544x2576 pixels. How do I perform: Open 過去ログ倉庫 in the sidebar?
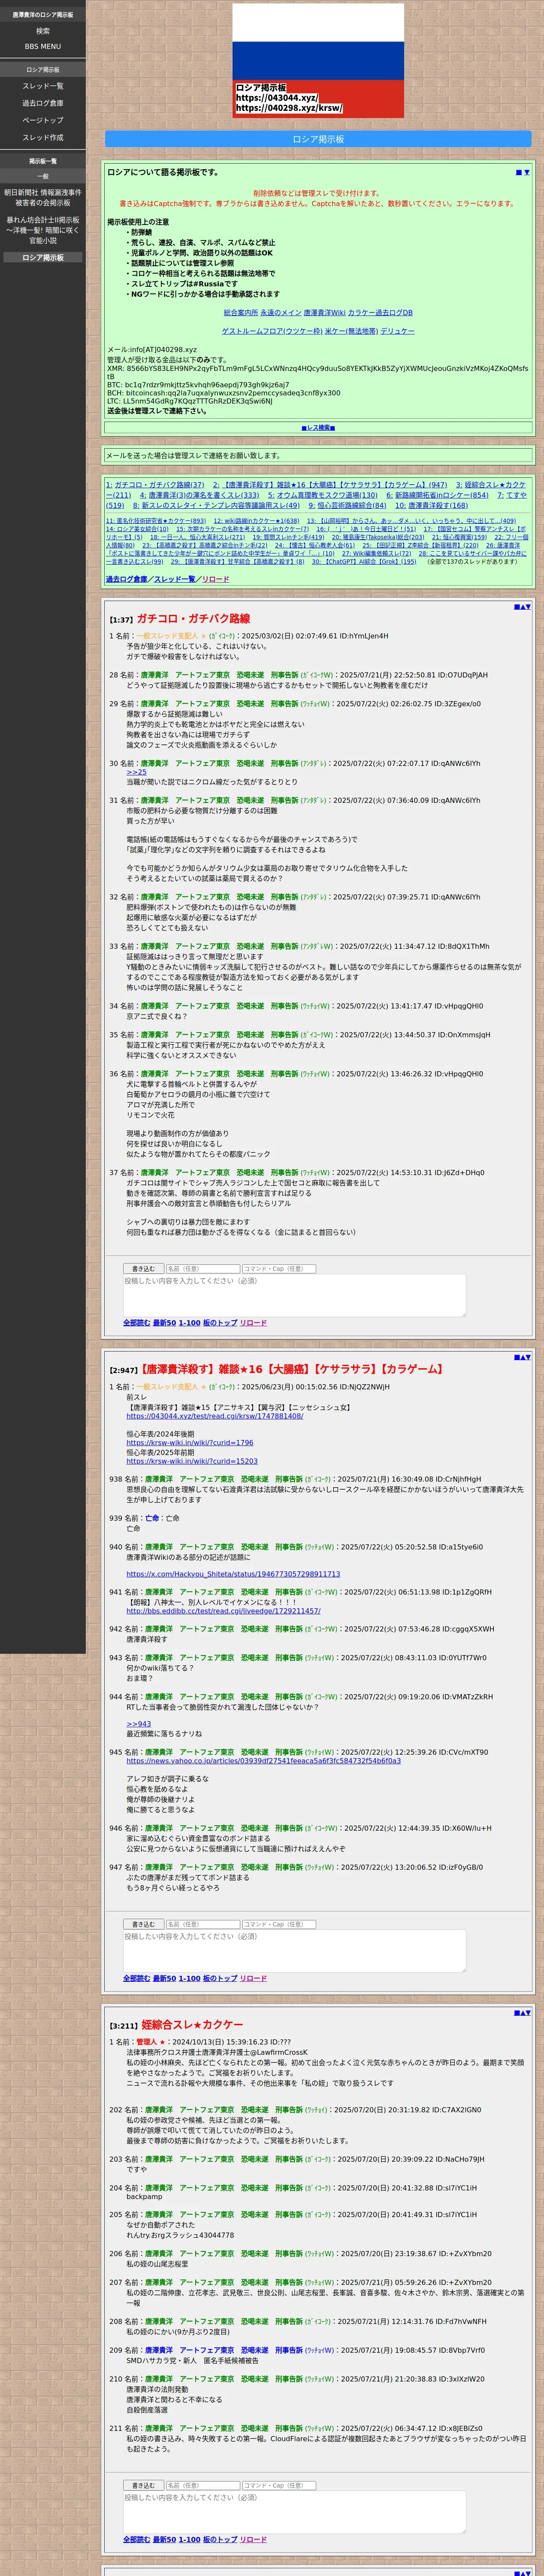point(43,103)
